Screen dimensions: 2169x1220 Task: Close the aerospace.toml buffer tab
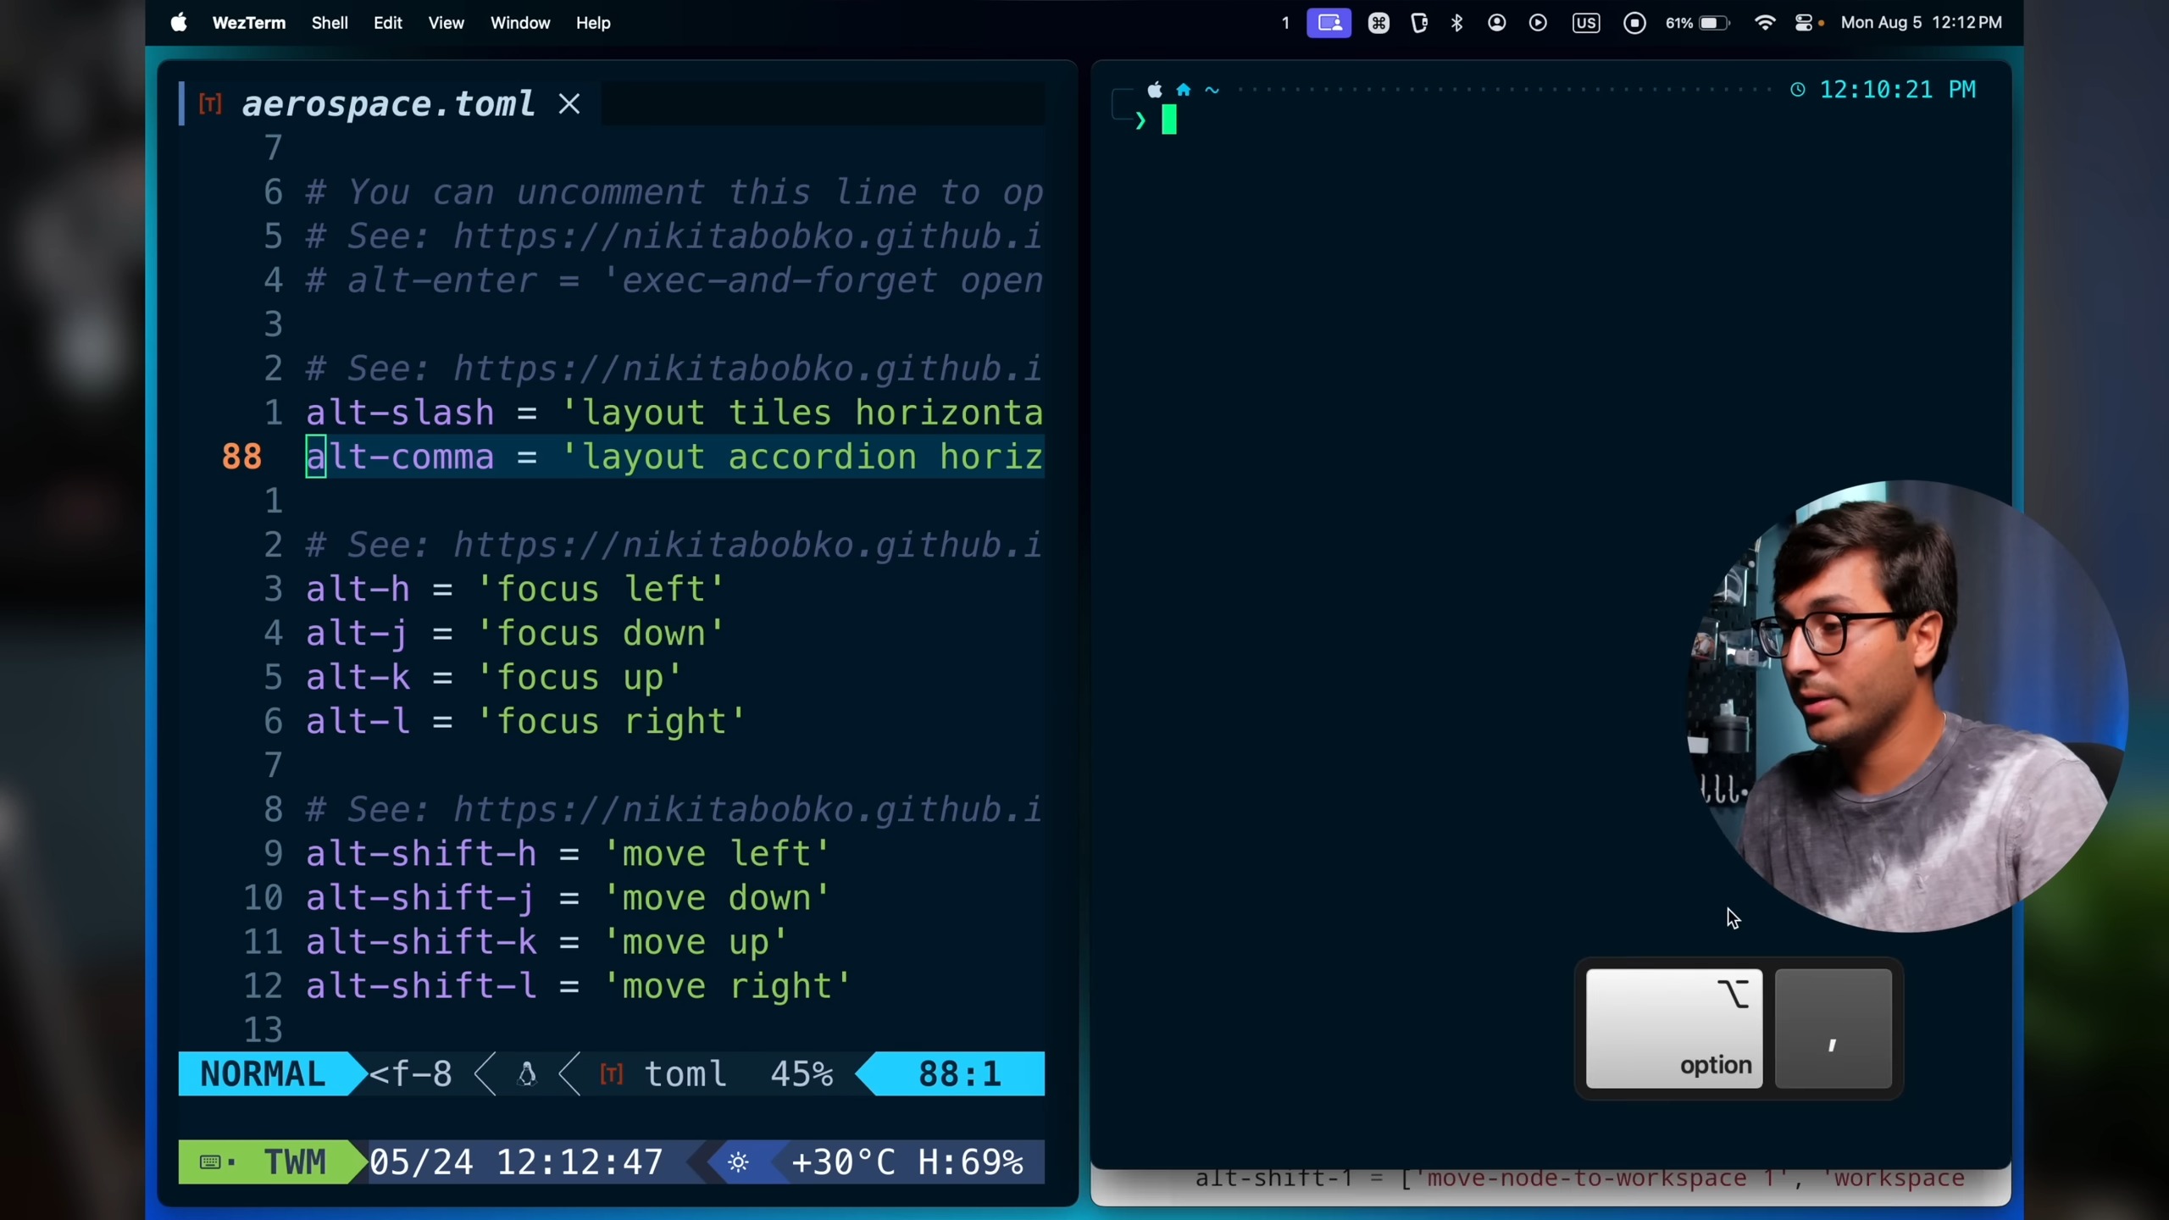tap(569, 103)
